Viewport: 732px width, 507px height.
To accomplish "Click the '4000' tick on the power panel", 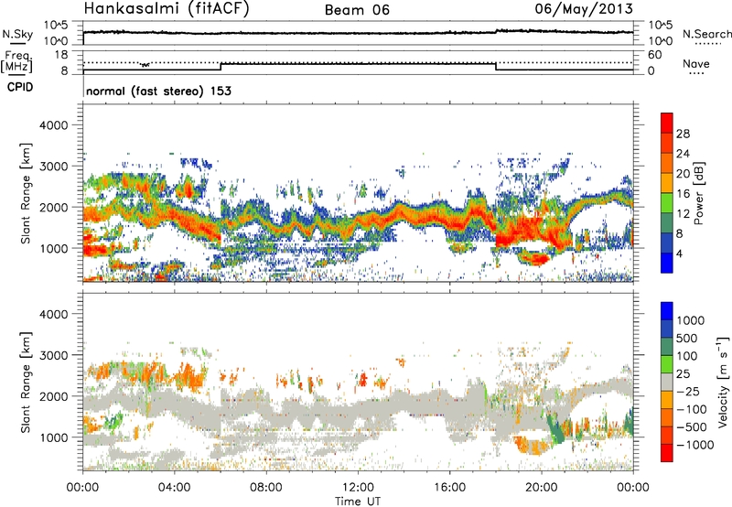I will click(53, 125).
